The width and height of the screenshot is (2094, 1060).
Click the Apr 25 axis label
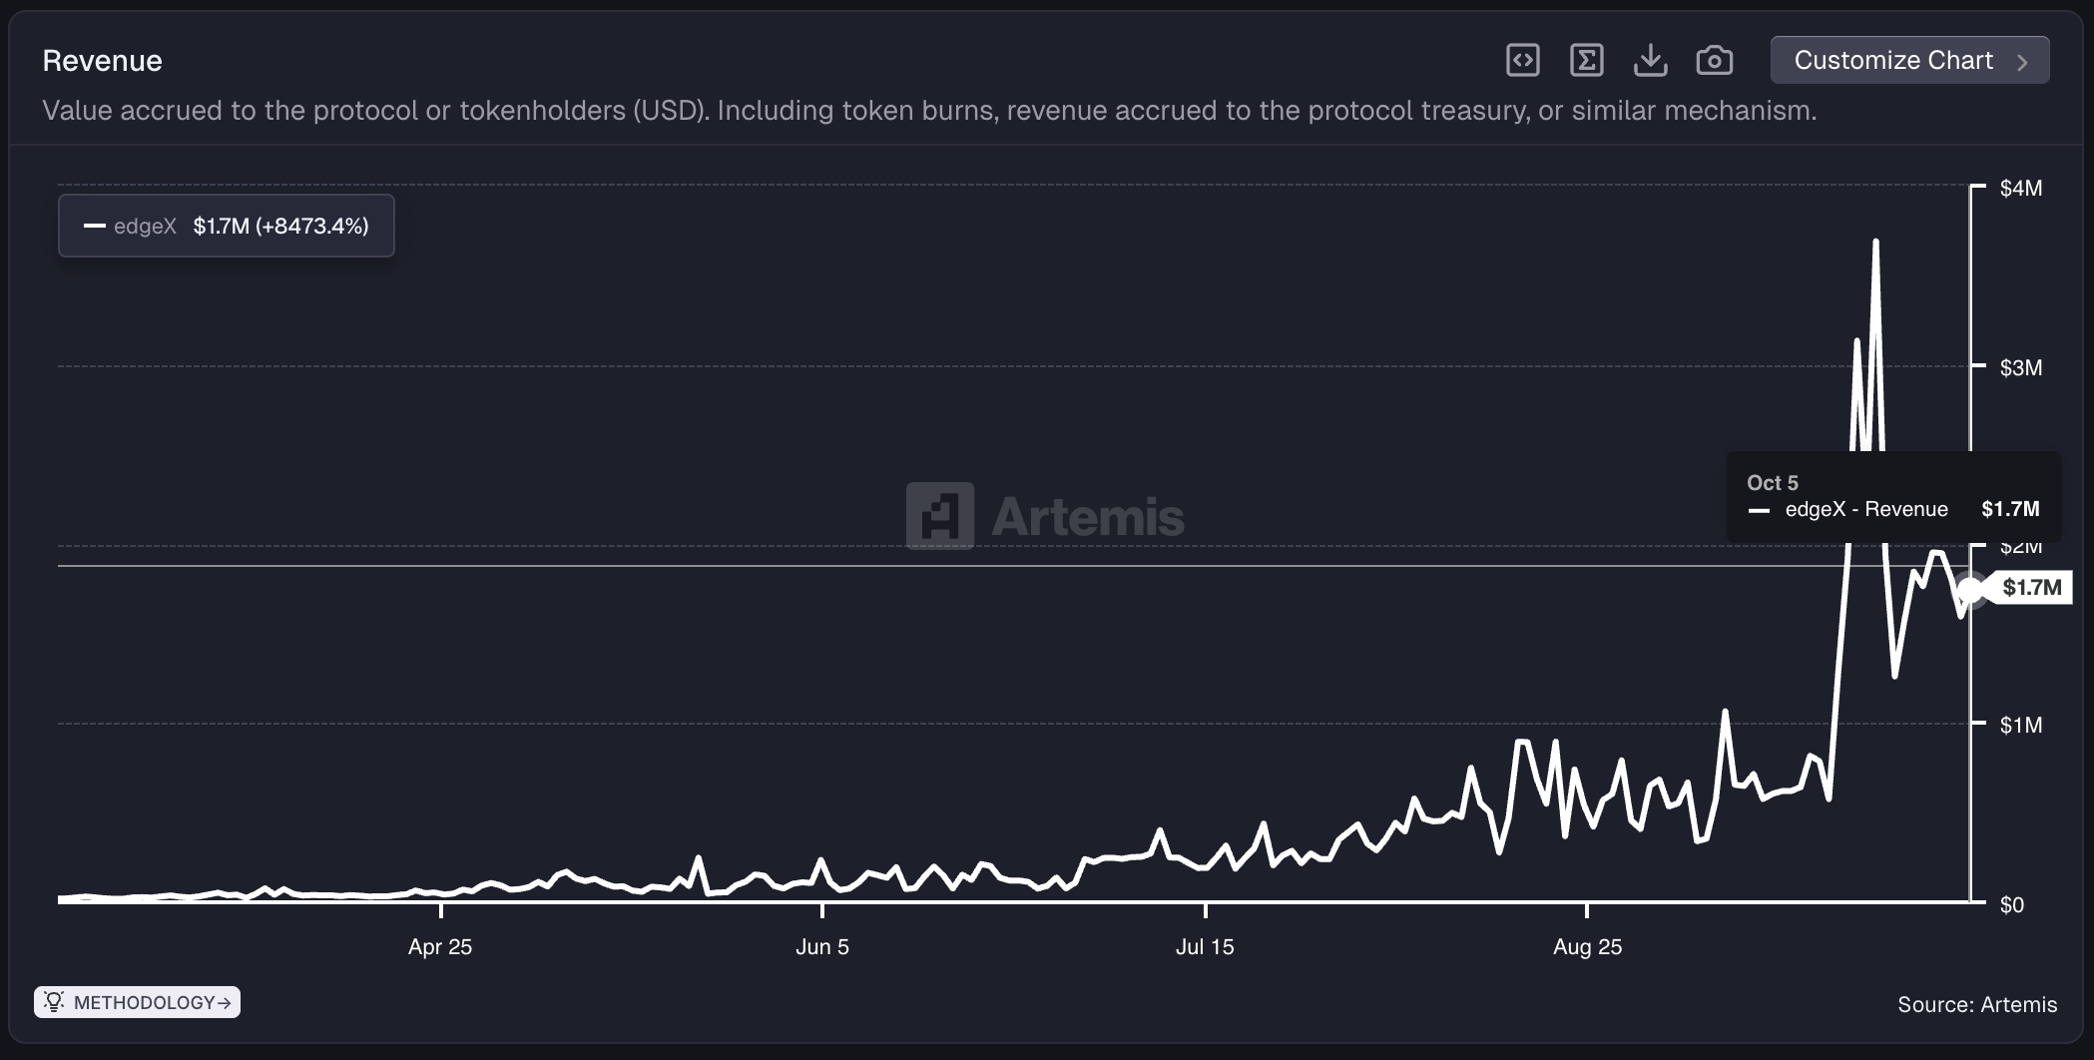point(440,946)
